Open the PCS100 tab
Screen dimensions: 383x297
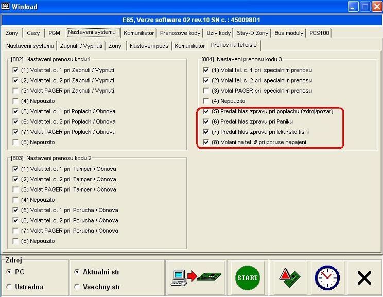(x=319, y=33)
